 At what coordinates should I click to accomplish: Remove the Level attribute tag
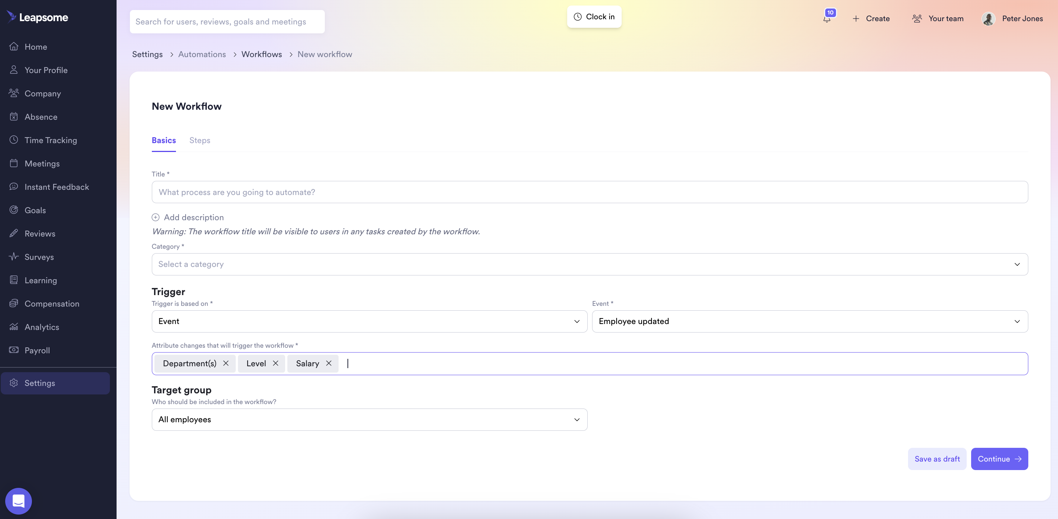click(x=275, y=364)
